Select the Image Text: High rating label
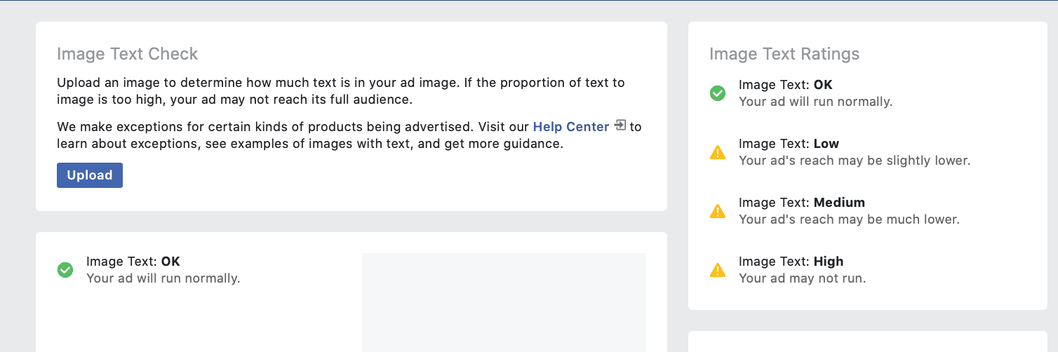 pyautogui.click(x=791, y=262)
